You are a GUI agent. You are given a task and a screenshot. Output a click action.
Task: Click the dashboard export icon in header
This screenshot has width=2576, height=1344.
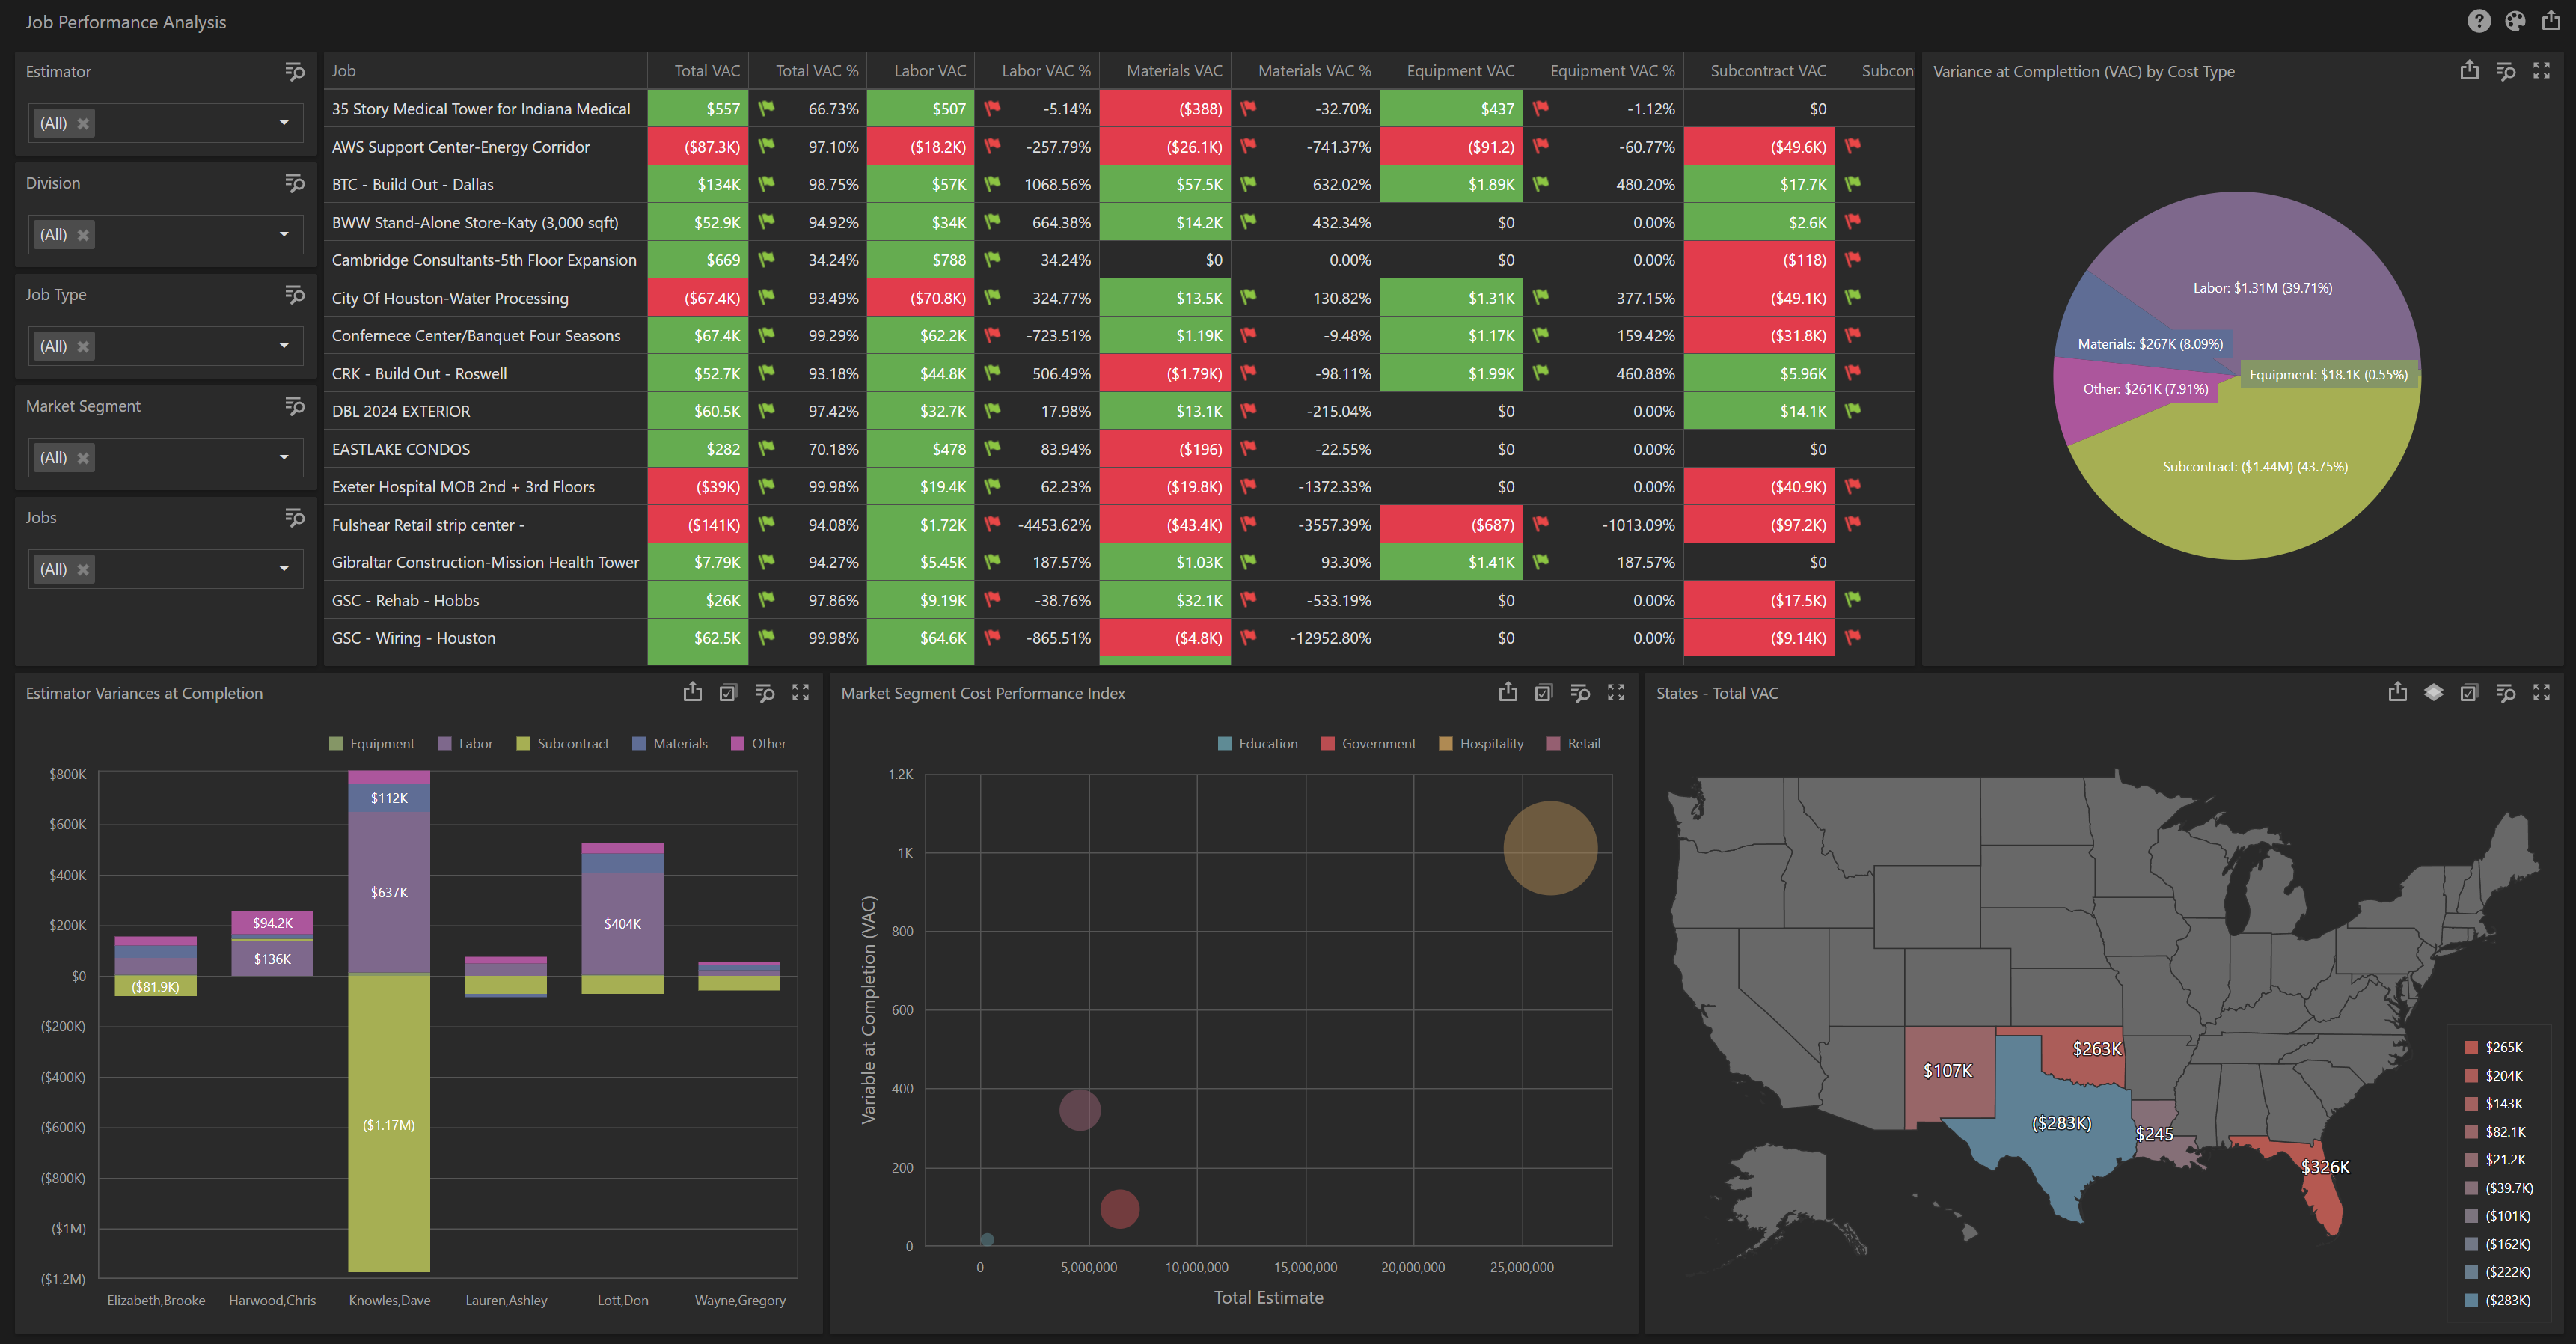tap(2551, 21)
